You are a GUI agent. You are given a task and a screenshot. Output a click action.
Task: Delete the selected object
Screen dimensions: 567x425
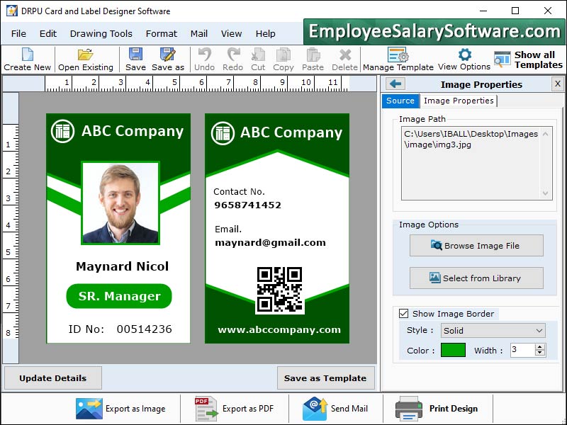point(345,59)
